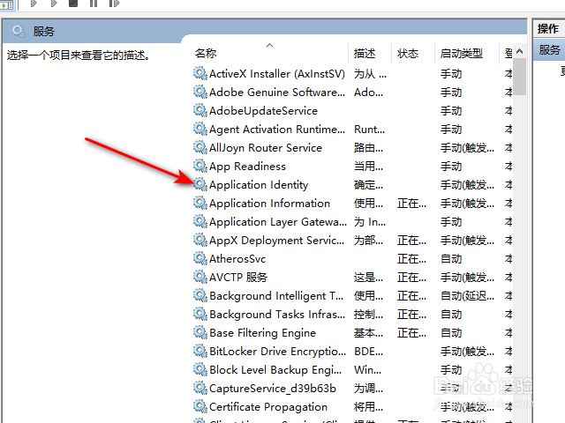The height and width of the screenshot is (423, 565).
Task: Select the AllJoyn Router Service name
Action: tap(266, 148)
